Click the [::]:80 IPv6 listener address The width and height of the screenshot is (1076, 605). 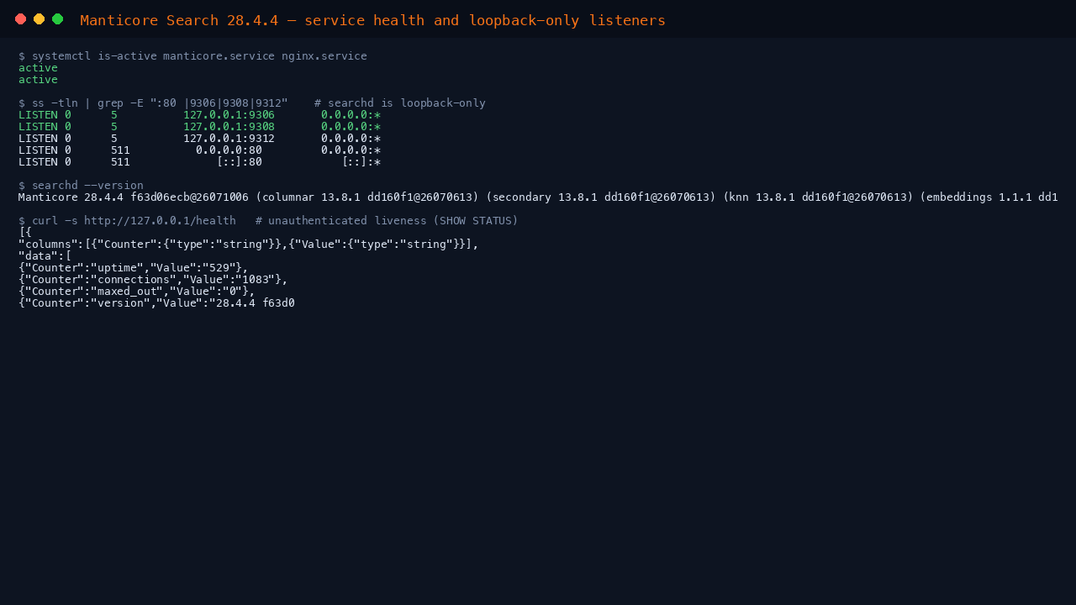239,162
